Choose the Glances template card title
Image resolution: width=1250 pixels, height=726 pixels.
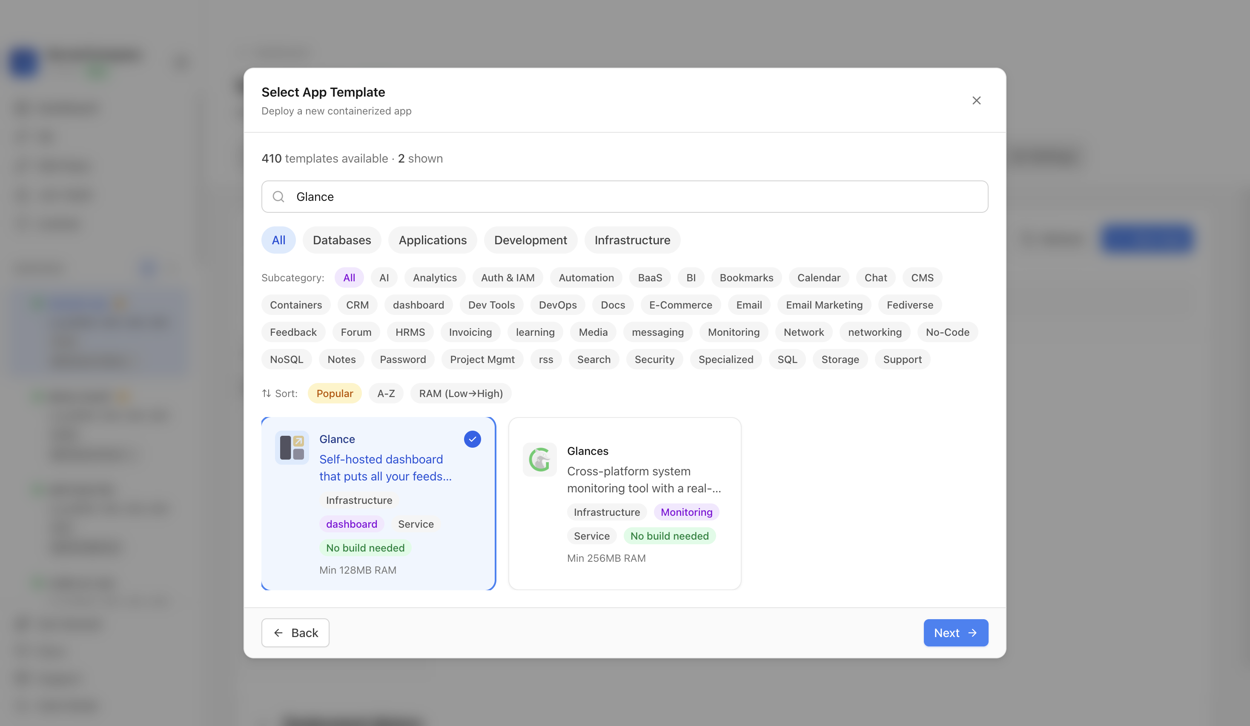pos(587,451)
